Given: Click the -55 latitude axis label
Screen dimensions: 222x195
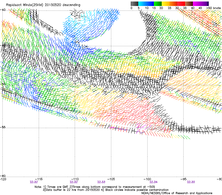Looking at the screenshot, I should [3, 127].
